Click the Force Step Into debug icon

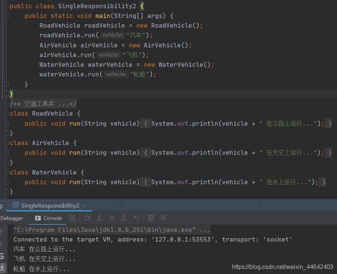tap(112, 218)
